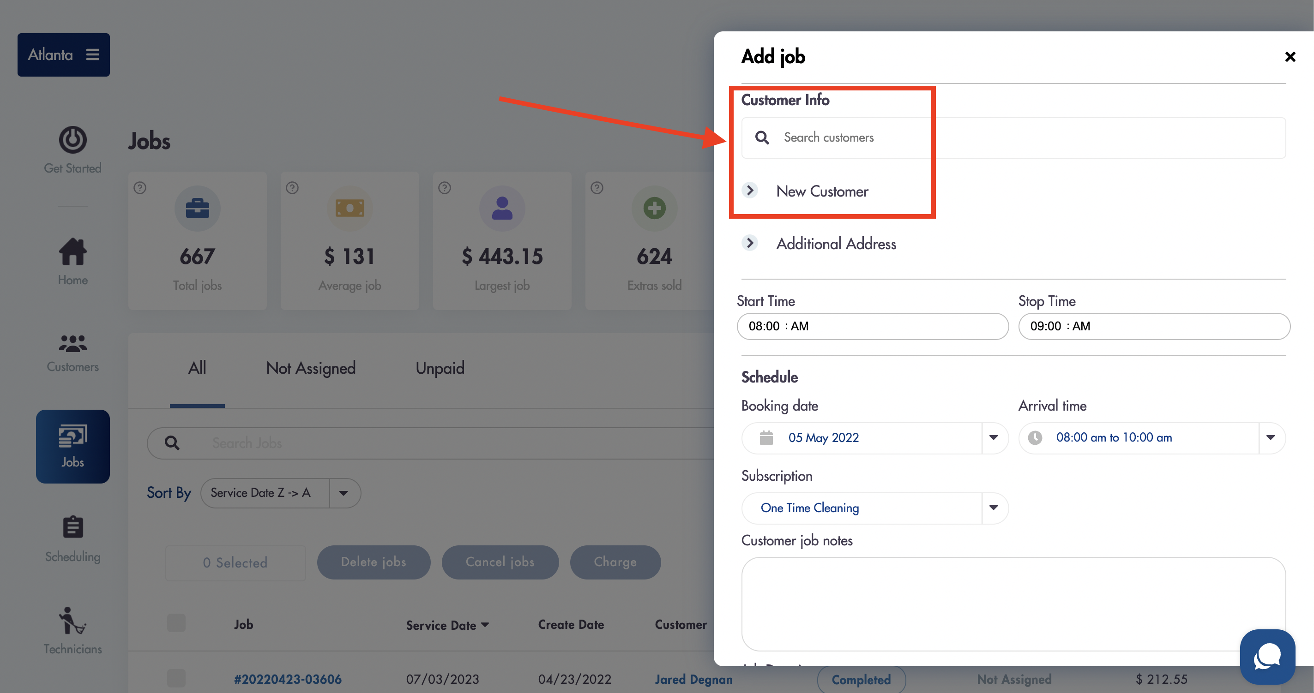Screen dimensions: 1314x693
Task: Open the Get Started power icon
Action: point(72,140)
